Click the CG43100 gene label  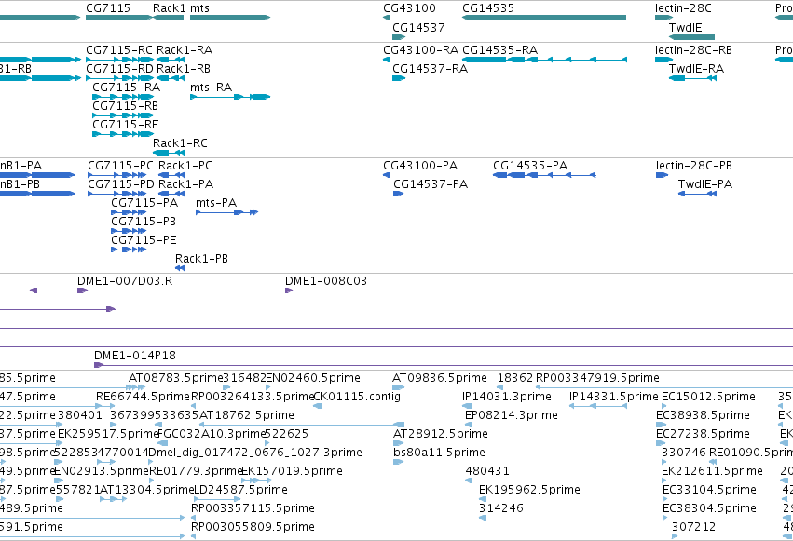(x=409, y=8)
